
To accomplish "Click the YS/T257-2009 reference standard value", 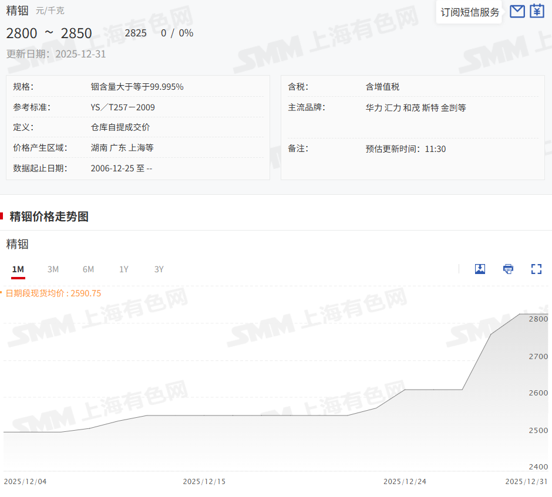I will tap(123, 107).
